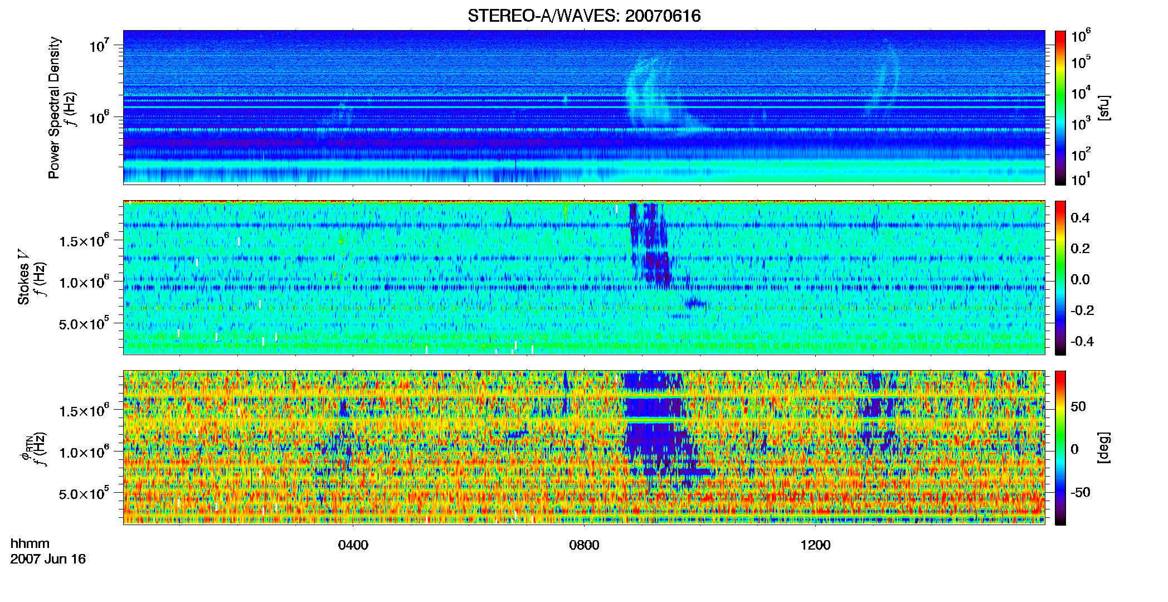Click the 1.5×10^6 tick of Stokes V panel
Image resolution: width=1168 pixels, height=602 pixels.
click(84, 241)
